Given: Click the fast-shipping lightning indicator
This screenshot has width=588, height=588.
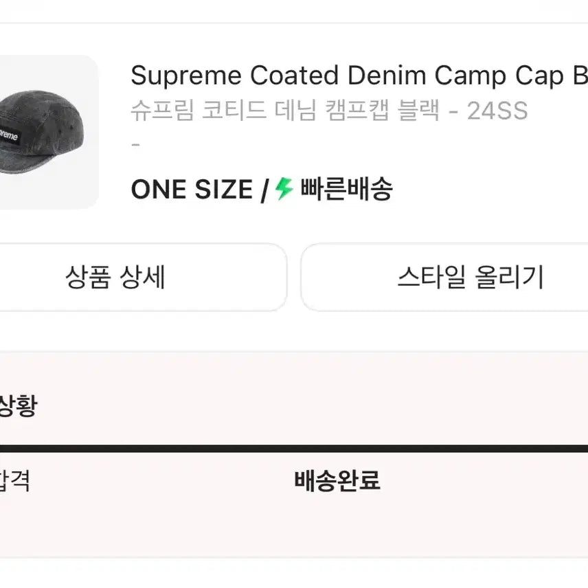Looking at the screenshot, I should (x=282, y=190).
